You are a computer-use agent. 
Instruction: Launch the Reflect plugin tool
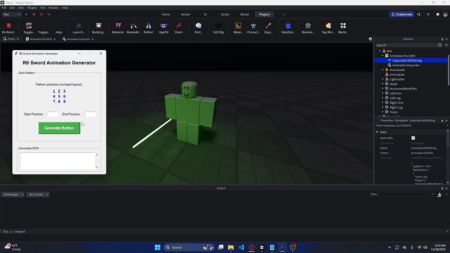click(148, 27)
